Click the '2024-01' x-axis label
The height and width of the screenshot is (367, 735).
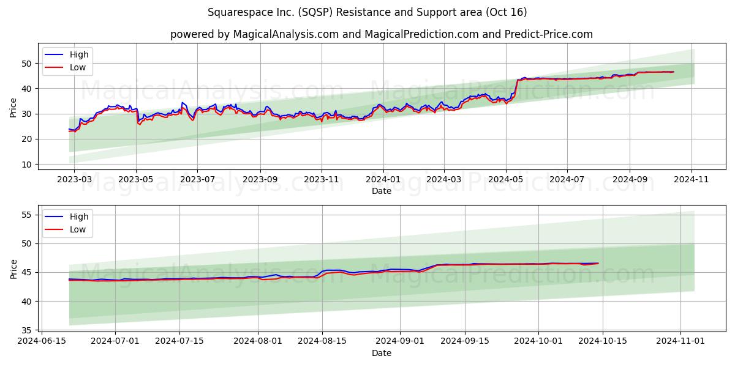(x=383, y=180)
